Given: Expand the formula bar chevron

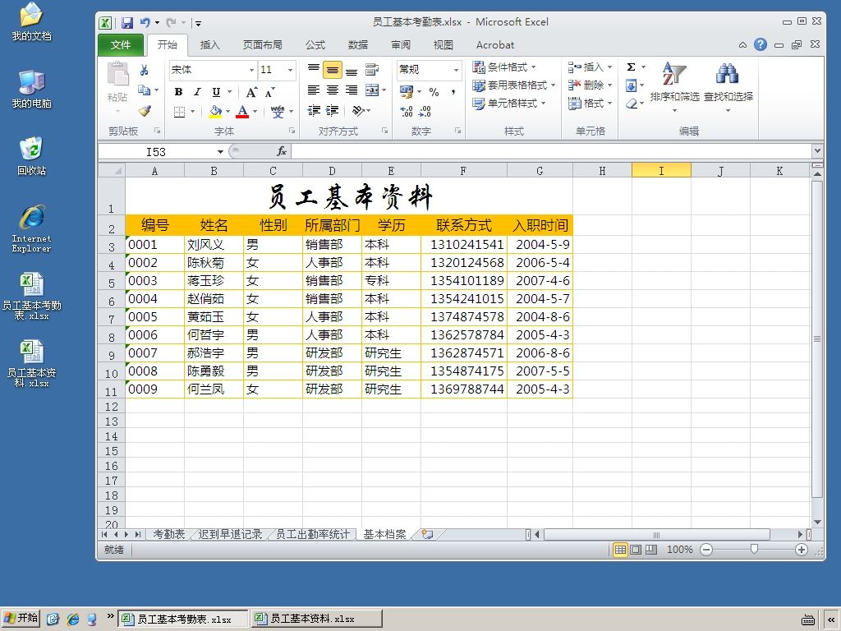Looking at the screenshot, I should pyautogui.click(x=817, y=151).
